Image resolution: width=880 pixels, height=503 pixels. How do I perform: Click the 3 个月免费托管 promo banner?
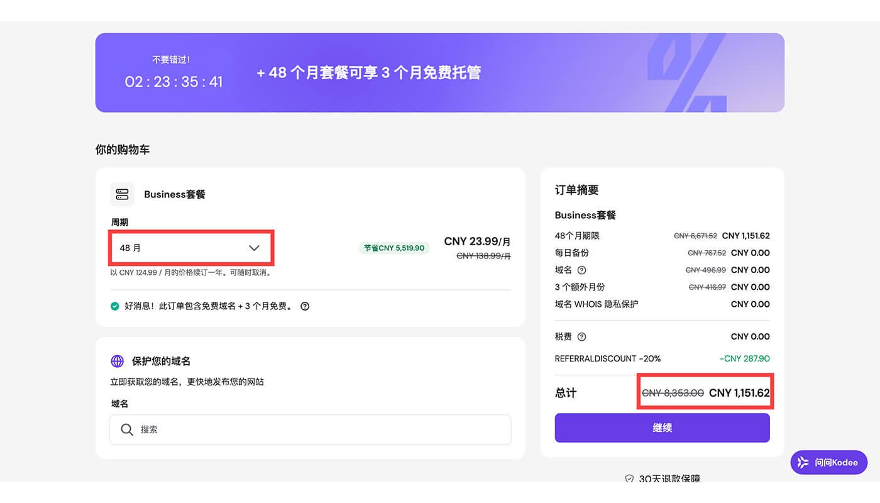(x=368, y=72)
